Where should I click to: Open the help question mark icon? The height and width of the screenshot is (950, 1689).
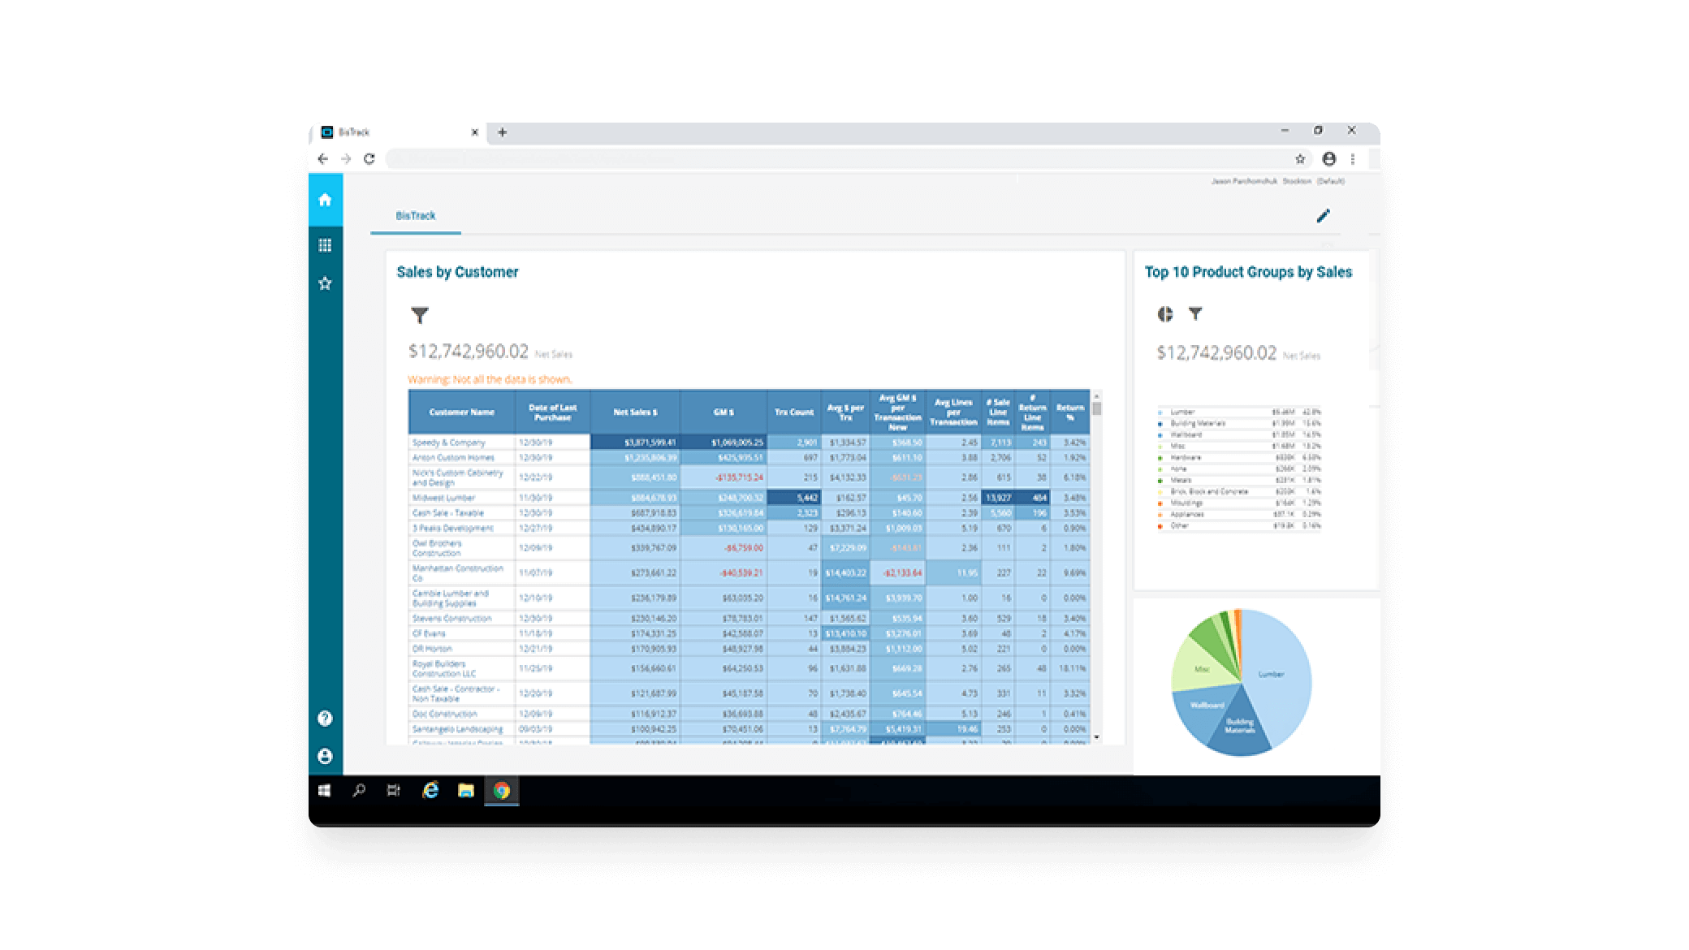(325, 719)
